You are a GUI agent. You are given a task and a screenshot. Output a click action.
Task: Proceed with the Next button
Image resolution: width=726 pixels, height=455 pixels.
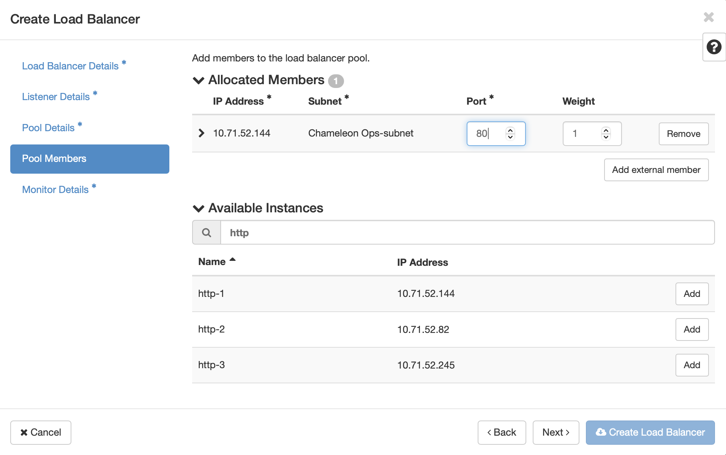click(556, 433)
